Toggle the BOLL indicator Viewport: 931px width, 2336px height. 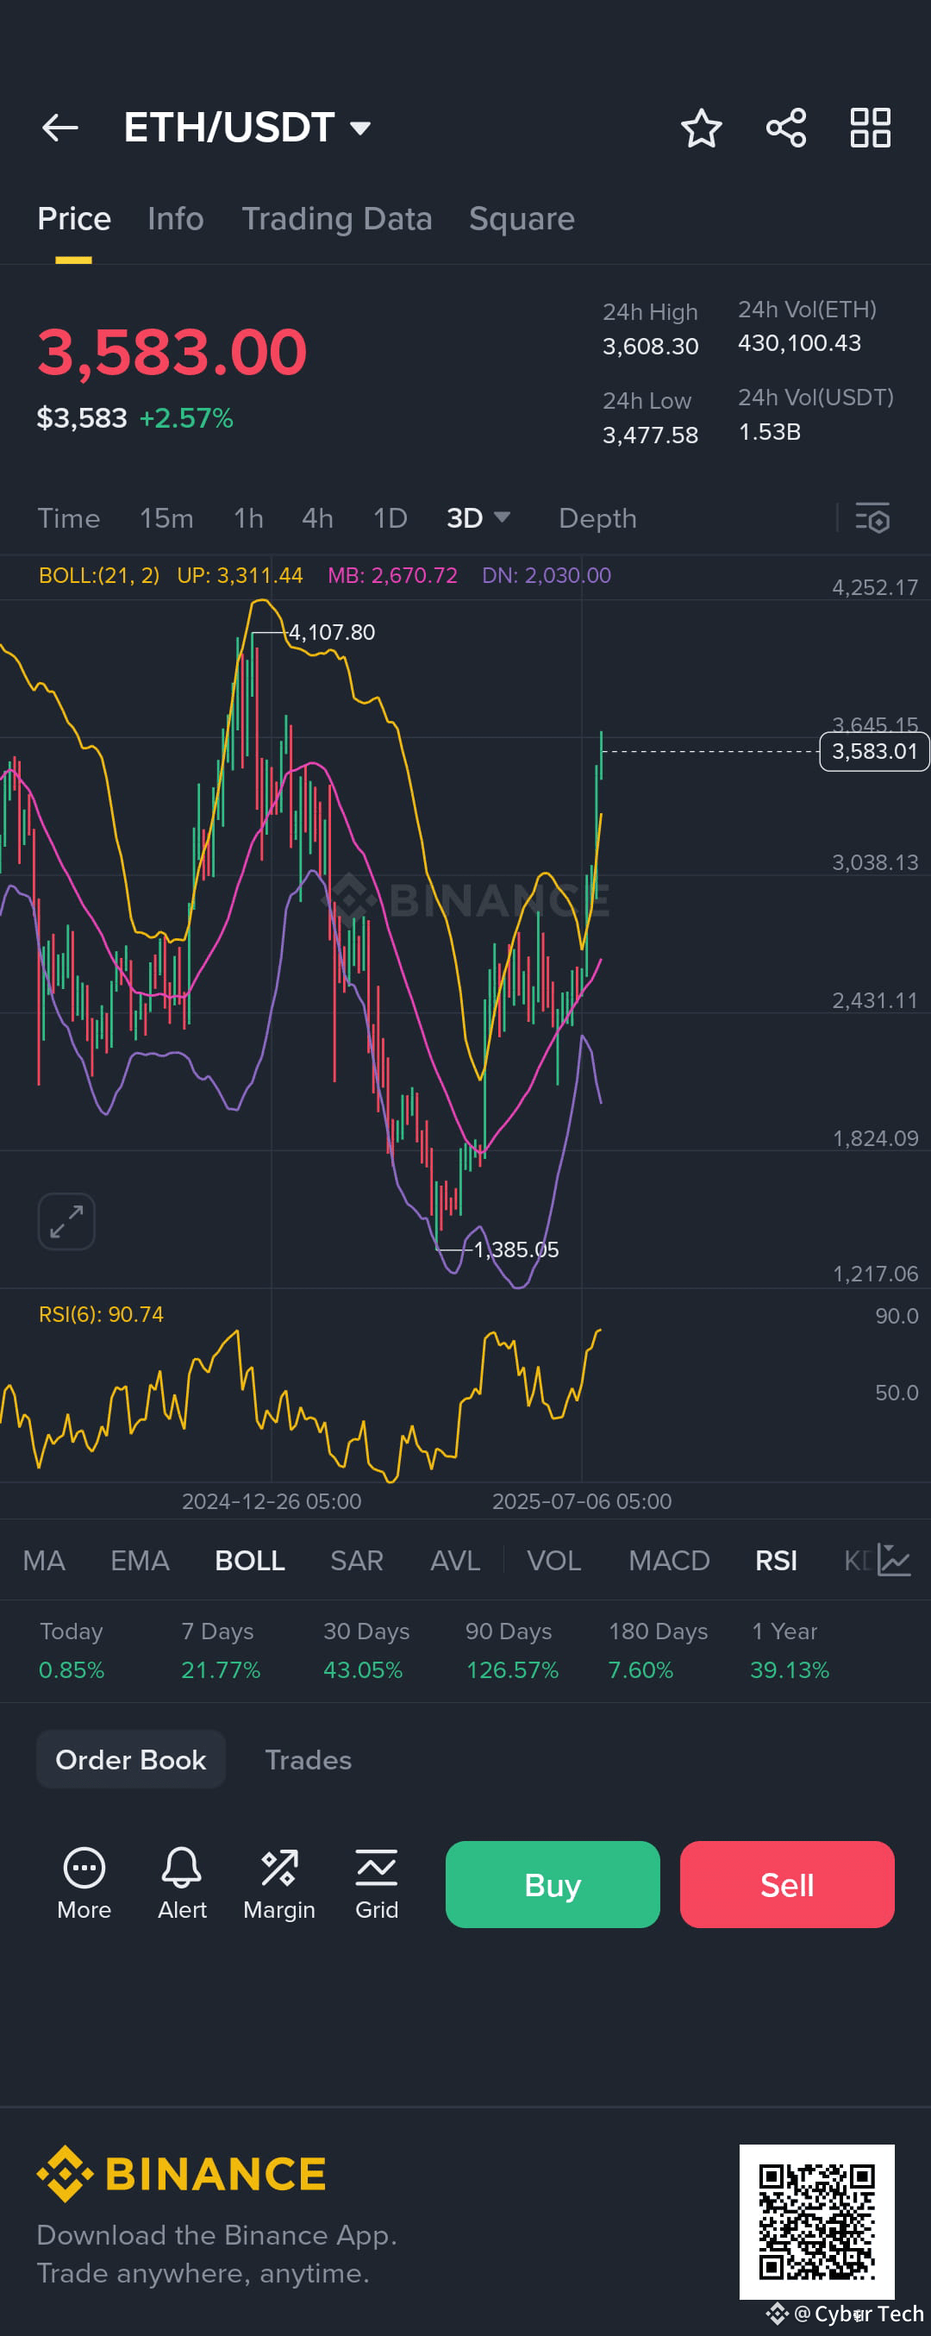click(250, 1560)
